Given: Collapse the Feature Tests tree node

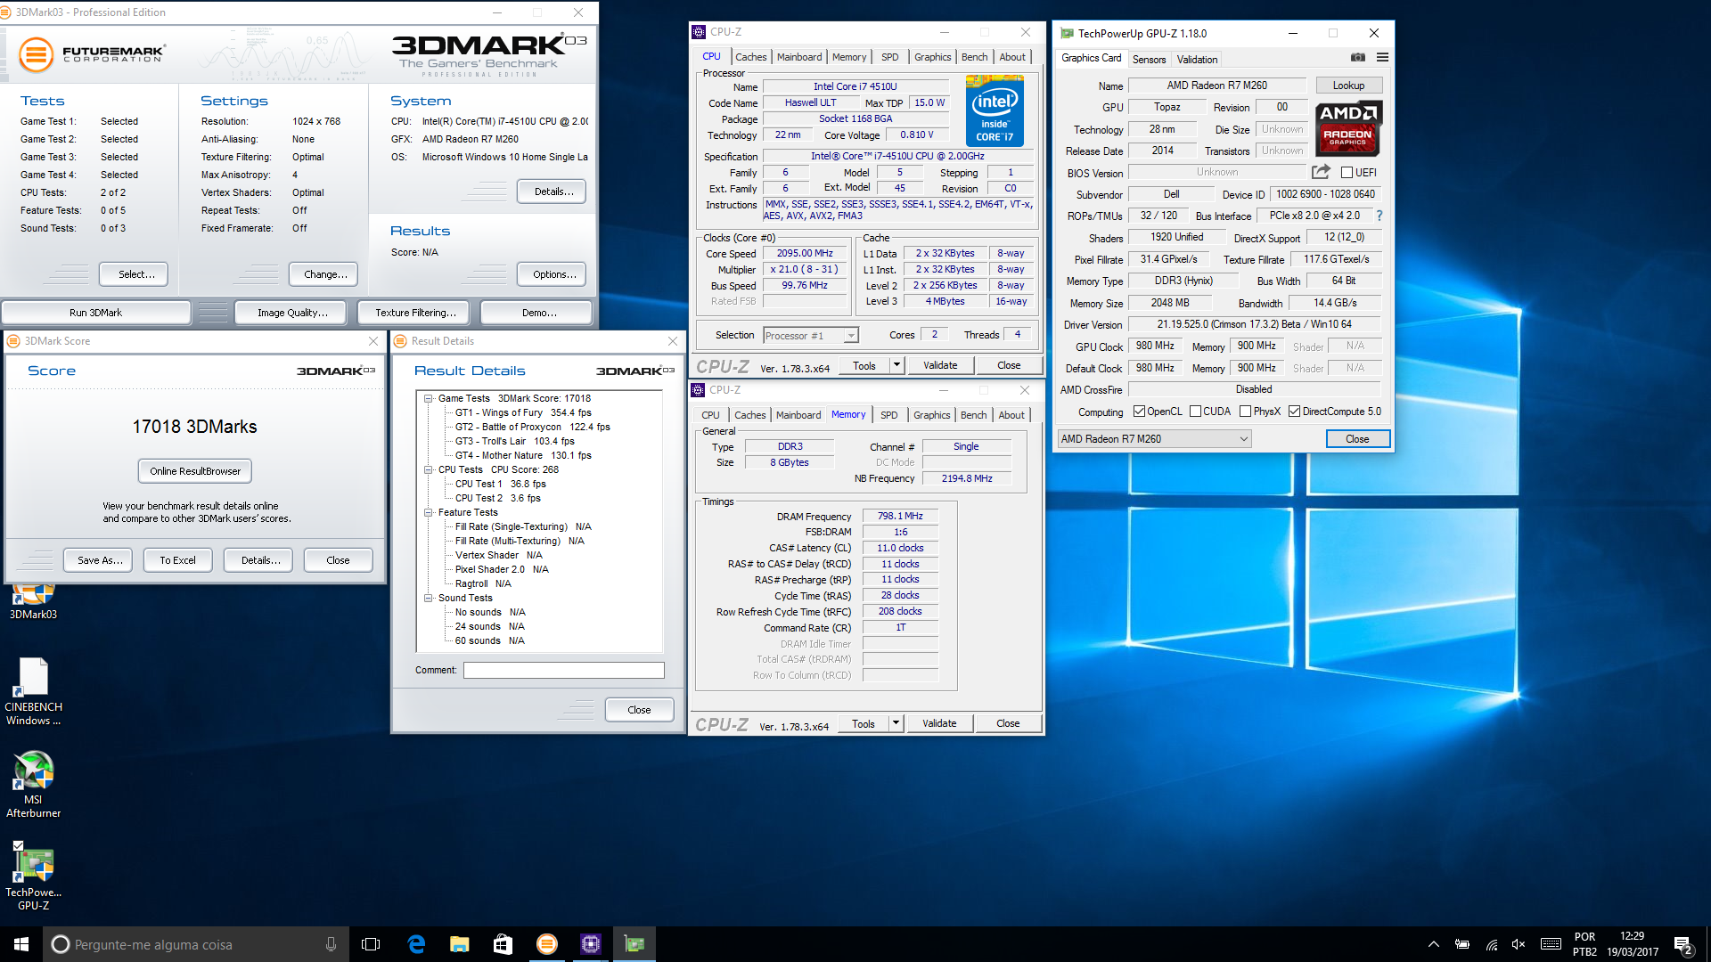Looking at the screenshot, I should click(x=429, y=512).
